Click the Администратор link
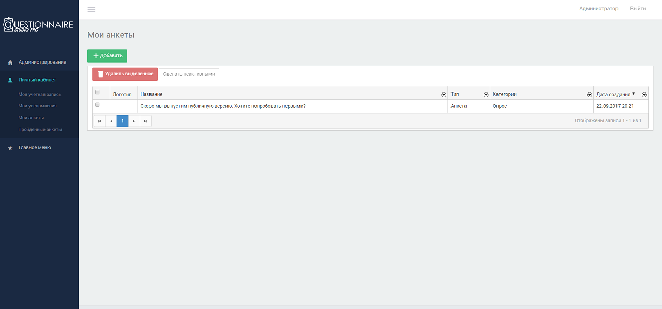 point(598,9)
